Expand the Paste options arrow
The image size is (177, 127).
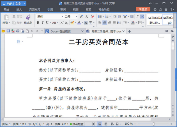[9, 23]
